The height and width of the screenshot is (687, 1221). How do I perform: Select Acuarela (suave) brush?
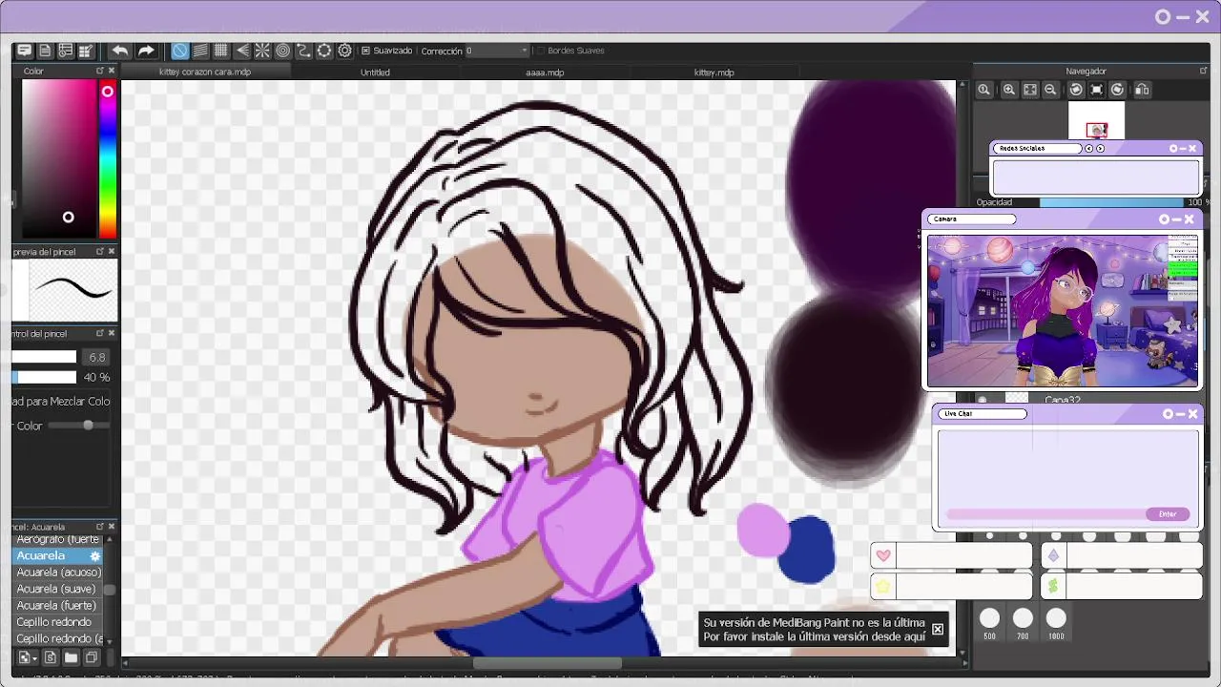click(56, 589)
